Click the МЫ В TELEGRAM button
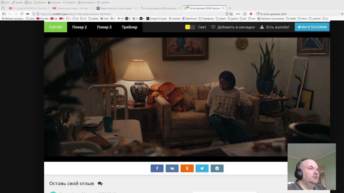The width and height of the screenshot is (344, 193). [312, 27]
